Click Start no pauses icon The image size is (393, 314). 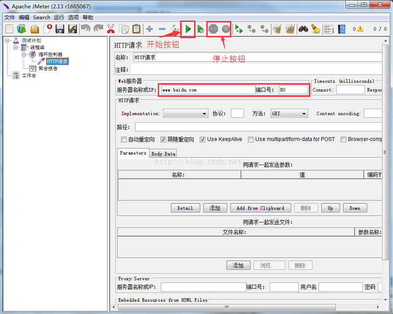[200, 29]
